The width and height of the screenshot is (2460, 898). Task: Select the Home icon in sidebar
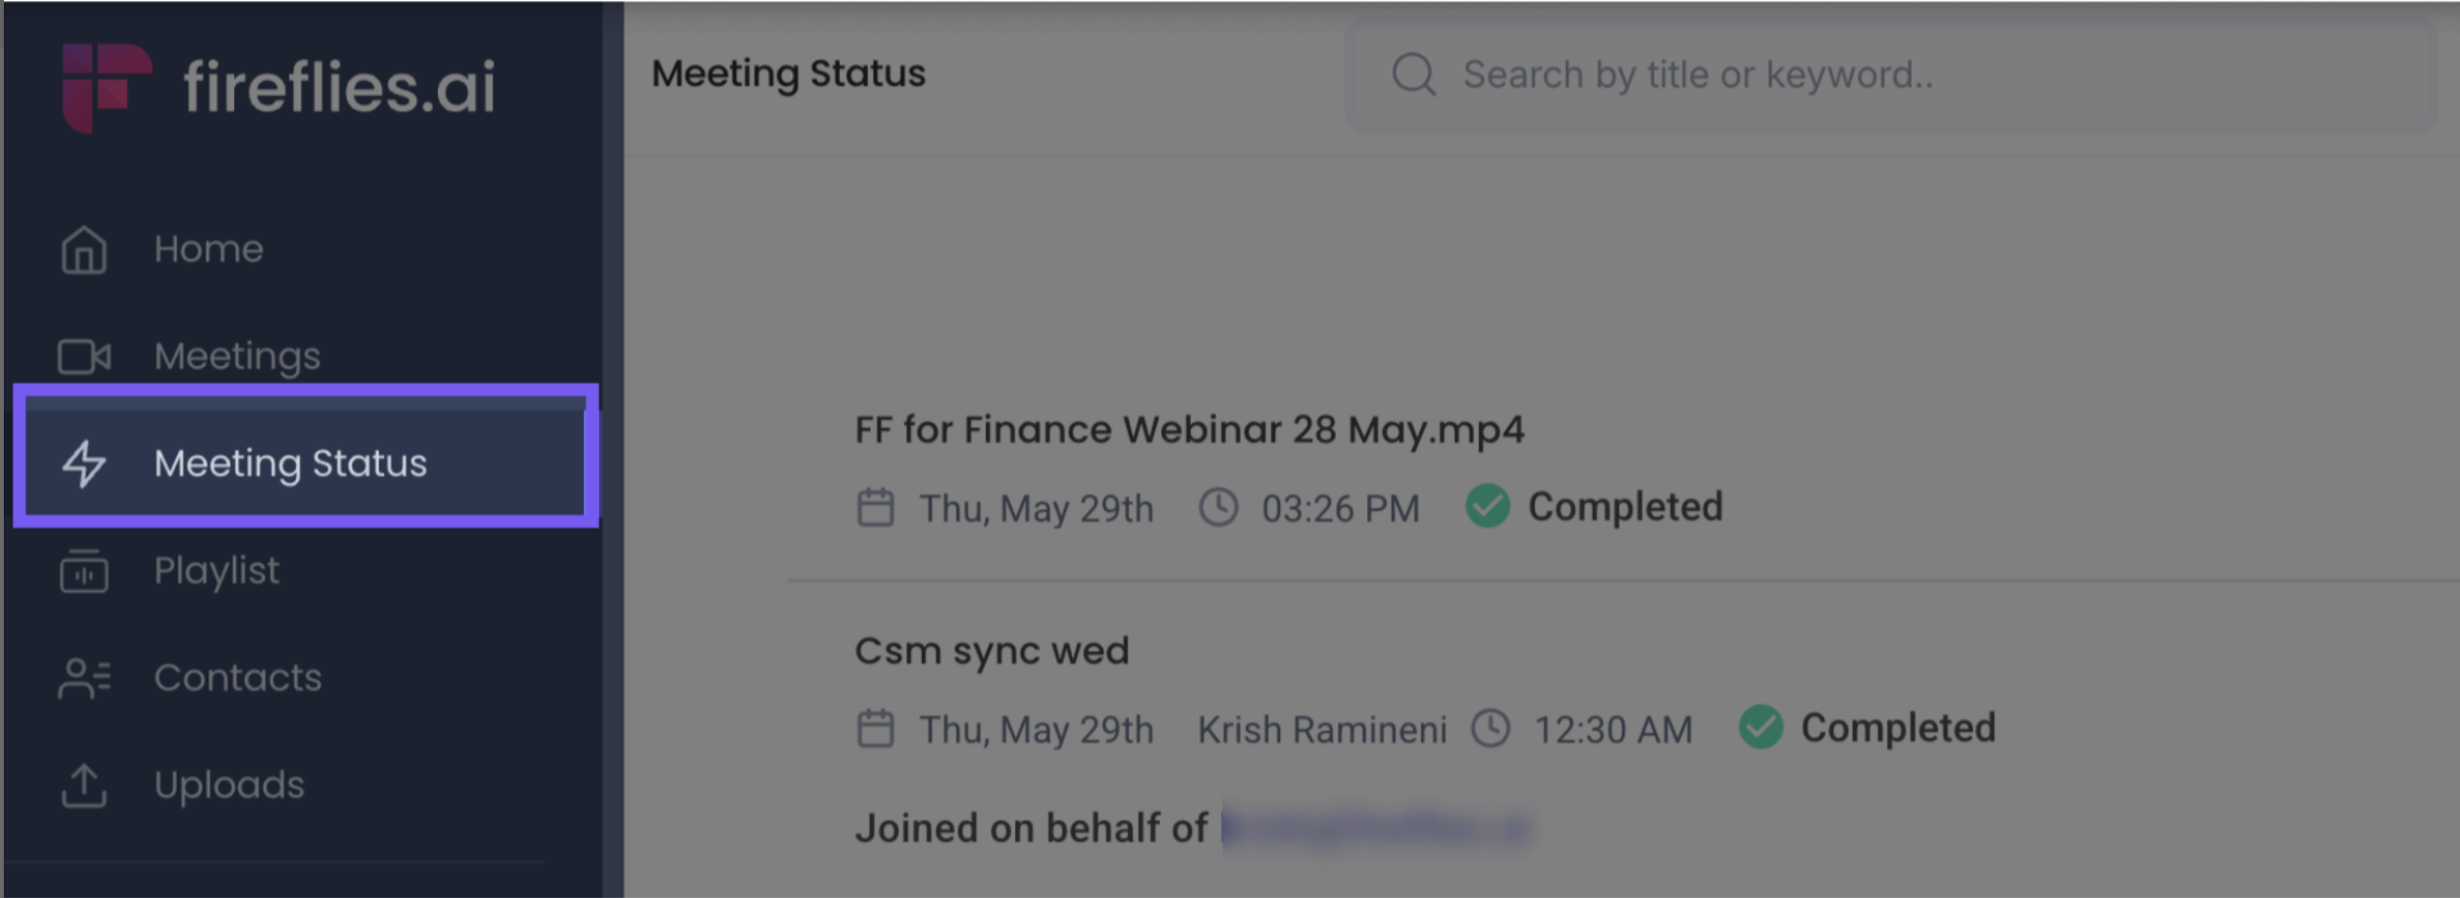[83, 248]
